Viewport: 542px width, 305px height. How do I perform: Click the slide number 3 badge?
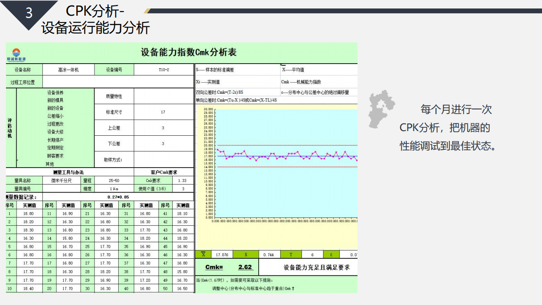[29, 14]
